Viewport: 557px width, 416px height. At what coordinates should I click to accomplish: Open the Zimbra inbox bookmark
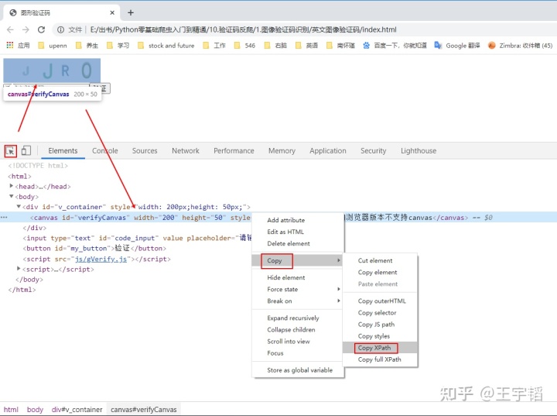(520, 46)
